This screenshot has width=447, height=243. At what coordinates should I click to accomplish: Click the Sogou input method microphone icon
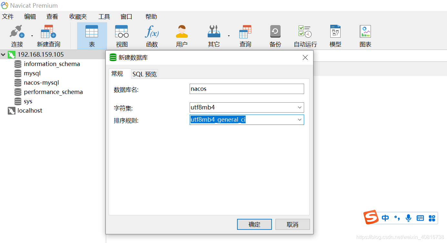click(x=408, y=218)
